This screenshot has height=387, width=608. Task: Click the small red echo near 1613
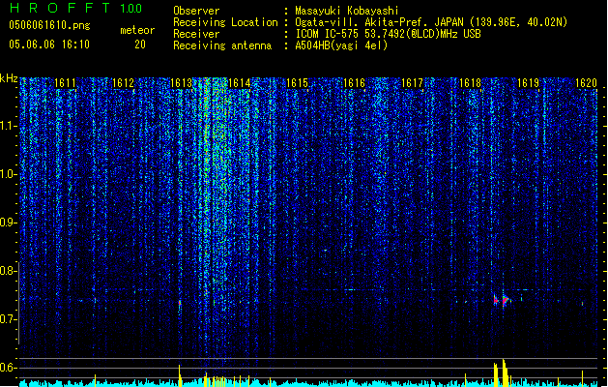pyautogui.click(x=180, y=303)
